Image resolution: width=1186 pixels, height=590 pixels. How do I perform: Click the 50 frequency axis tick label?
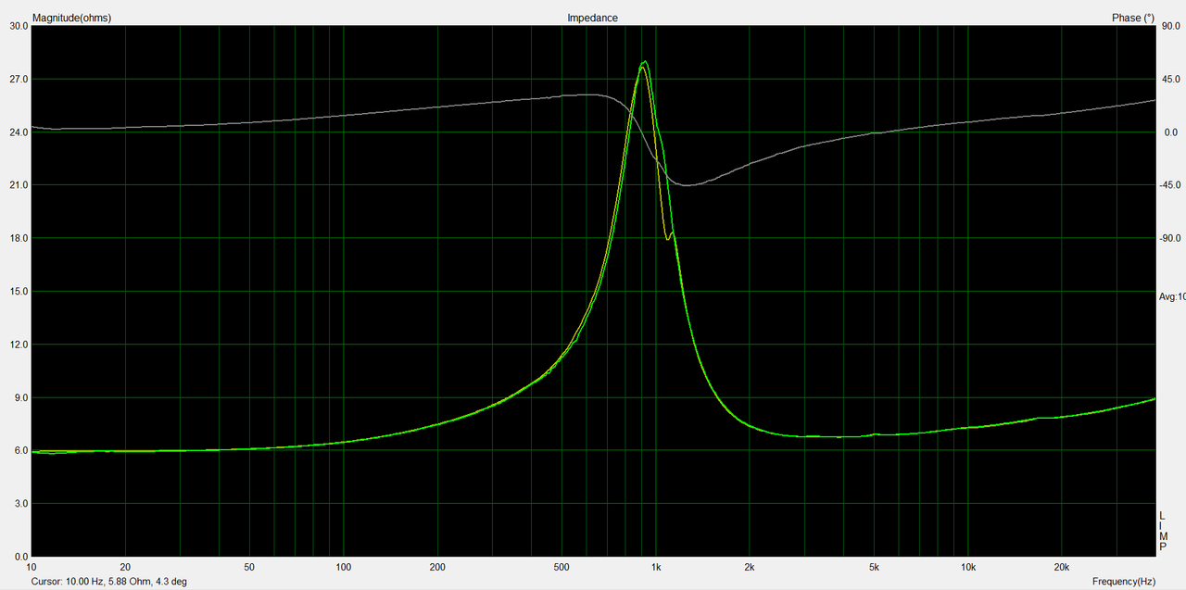click(249, 567)
